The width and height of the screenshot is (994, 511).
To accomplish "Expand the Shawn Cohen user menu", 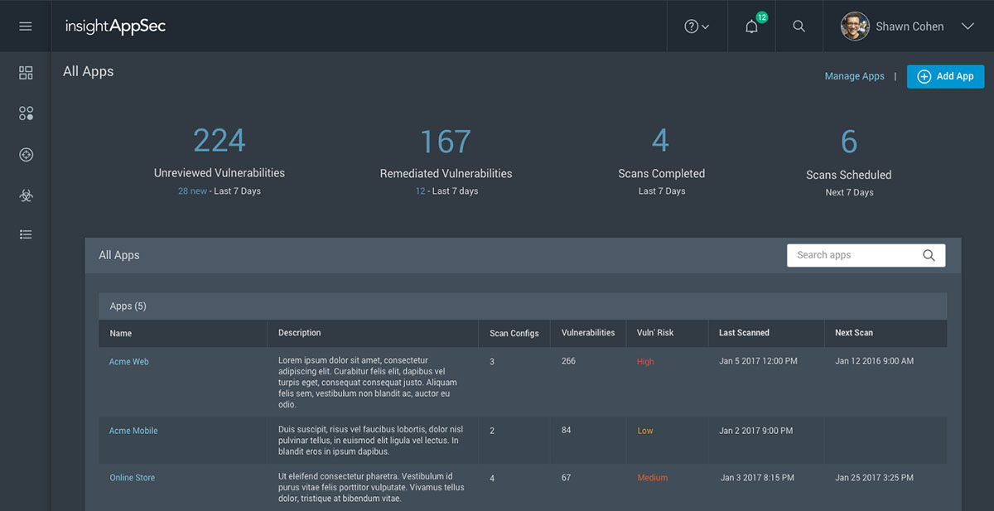I will [x=908, y=27].
